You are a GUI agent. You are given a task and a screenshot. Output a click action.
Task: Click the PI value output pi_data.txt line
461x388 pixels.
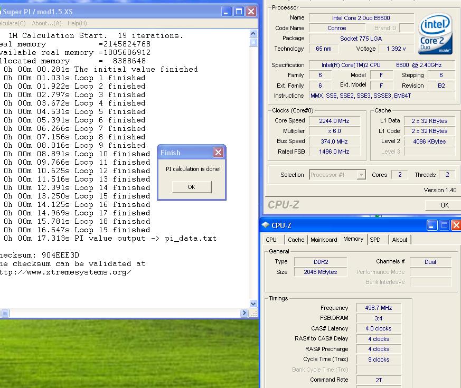pyautogui.click(x=110, y=239)
